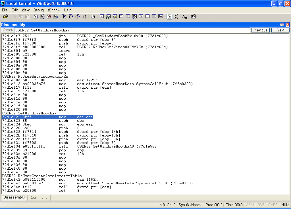Click the Previous button
Viewport: 291px width, 209px height.
[260, 30]
